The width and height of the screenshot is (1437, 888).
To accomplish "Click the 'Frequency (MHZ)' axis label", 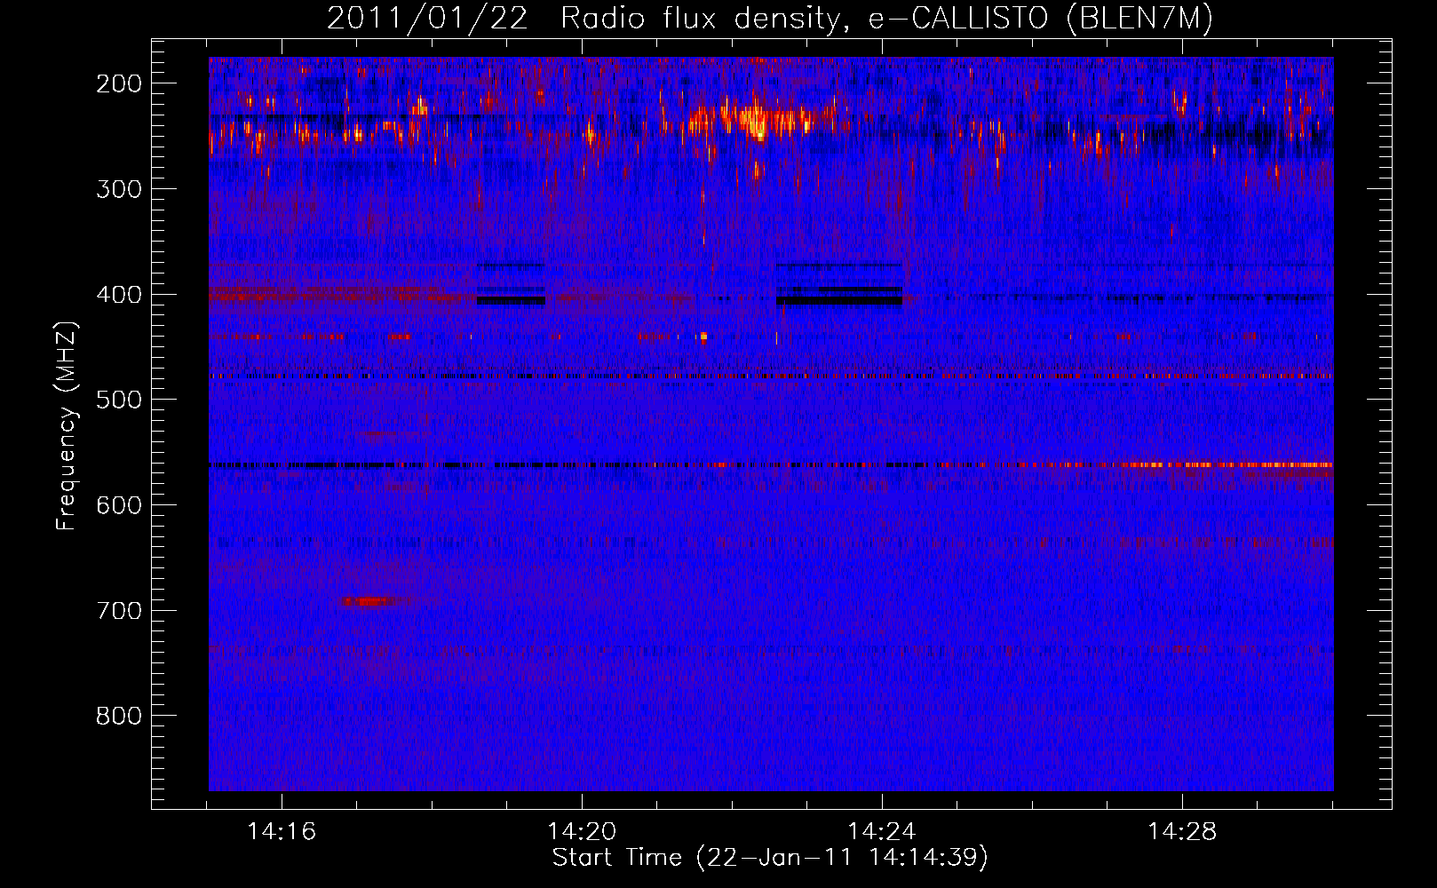I will pyautogui.click(x=67, y=425).
